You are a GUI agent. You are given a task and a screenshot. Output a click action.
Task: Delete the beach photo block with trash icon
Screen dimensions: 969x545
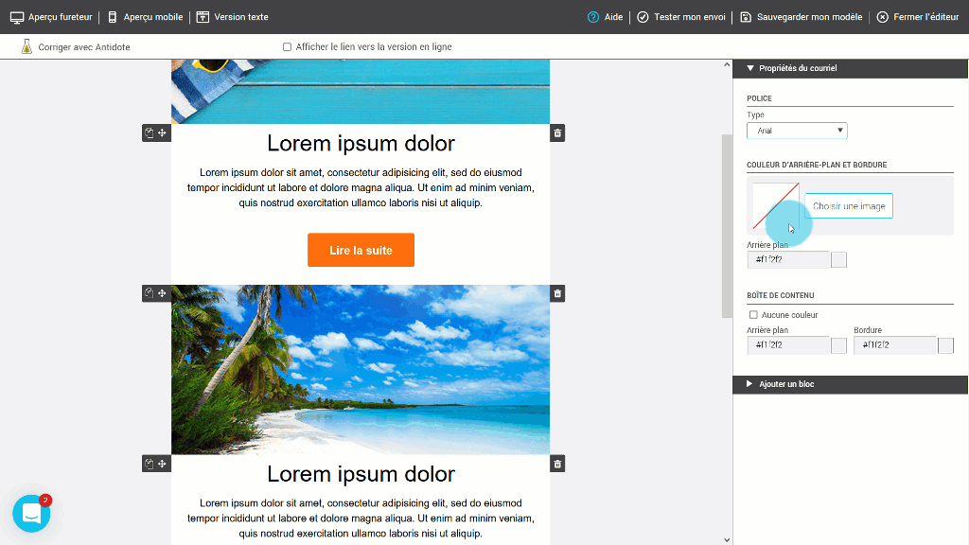pyautogui.click(x=557, y=293)
